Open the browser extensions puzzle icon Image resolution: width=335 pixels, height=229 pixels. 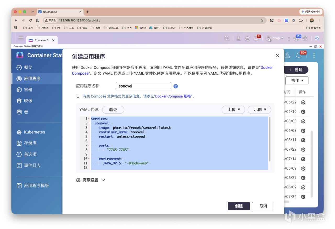(301, 20)
